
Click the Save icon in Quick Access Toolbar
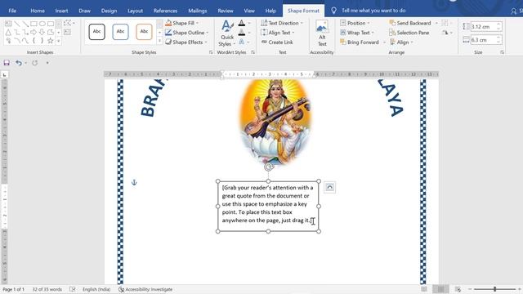click(7, 63)
